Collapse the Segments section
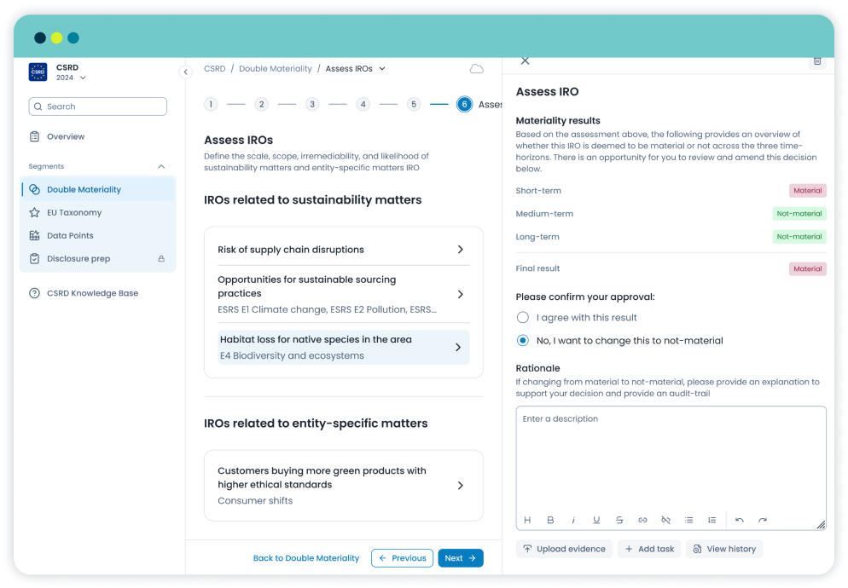Image resolution: width=848 pixels, height=588 pixels. tap(161, 166)
